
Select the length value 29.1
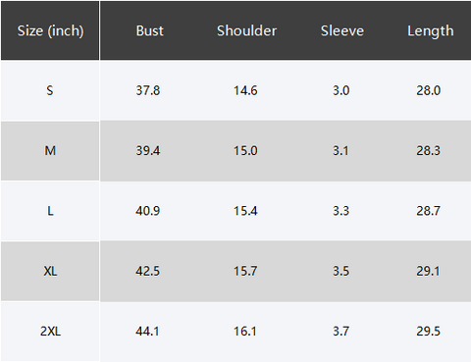point(428,271)
